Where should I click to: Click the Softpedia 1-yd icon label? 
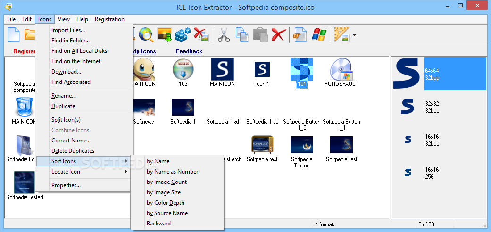pyautogui.click(x=262, y=122)
